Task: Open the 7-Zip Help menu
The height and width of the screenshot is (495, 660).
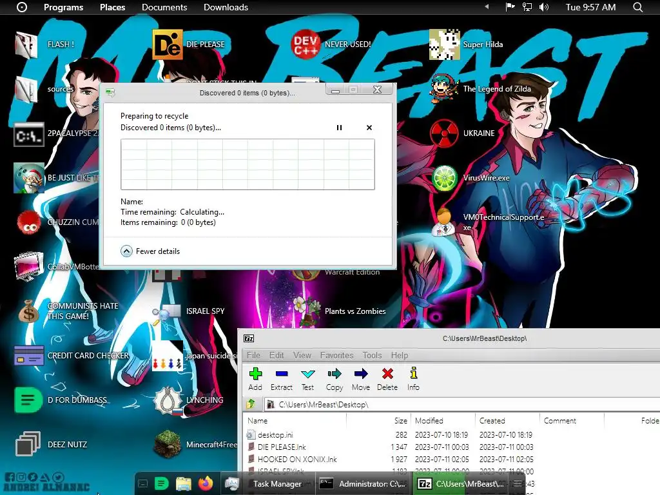Action: 400,355
